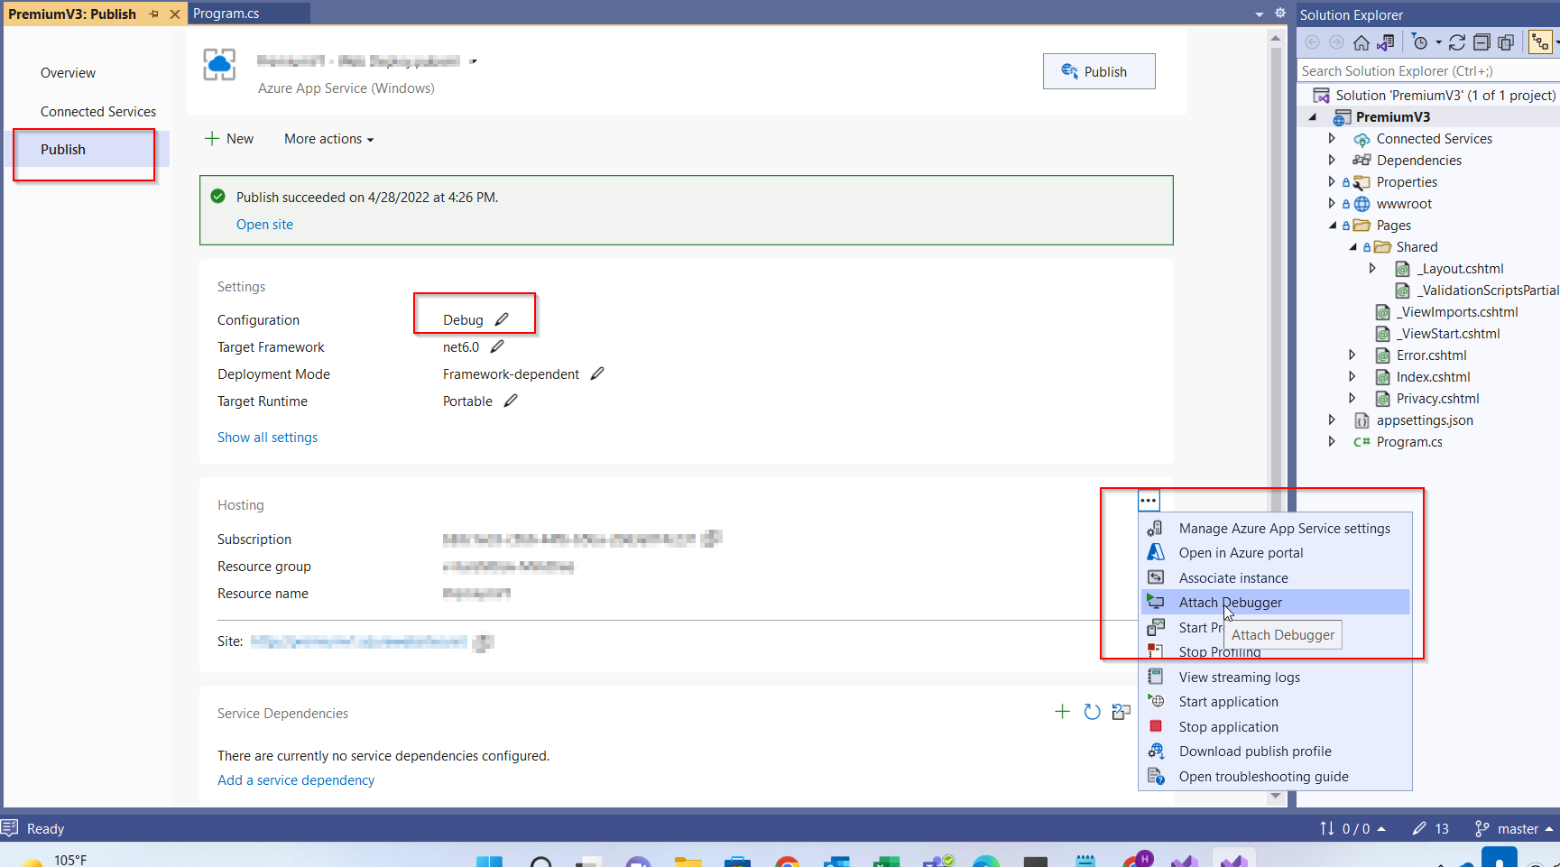Sync Solution Explorer with active document
The height and width of the screenshot is (867, 1560).
click(1457, 42)
